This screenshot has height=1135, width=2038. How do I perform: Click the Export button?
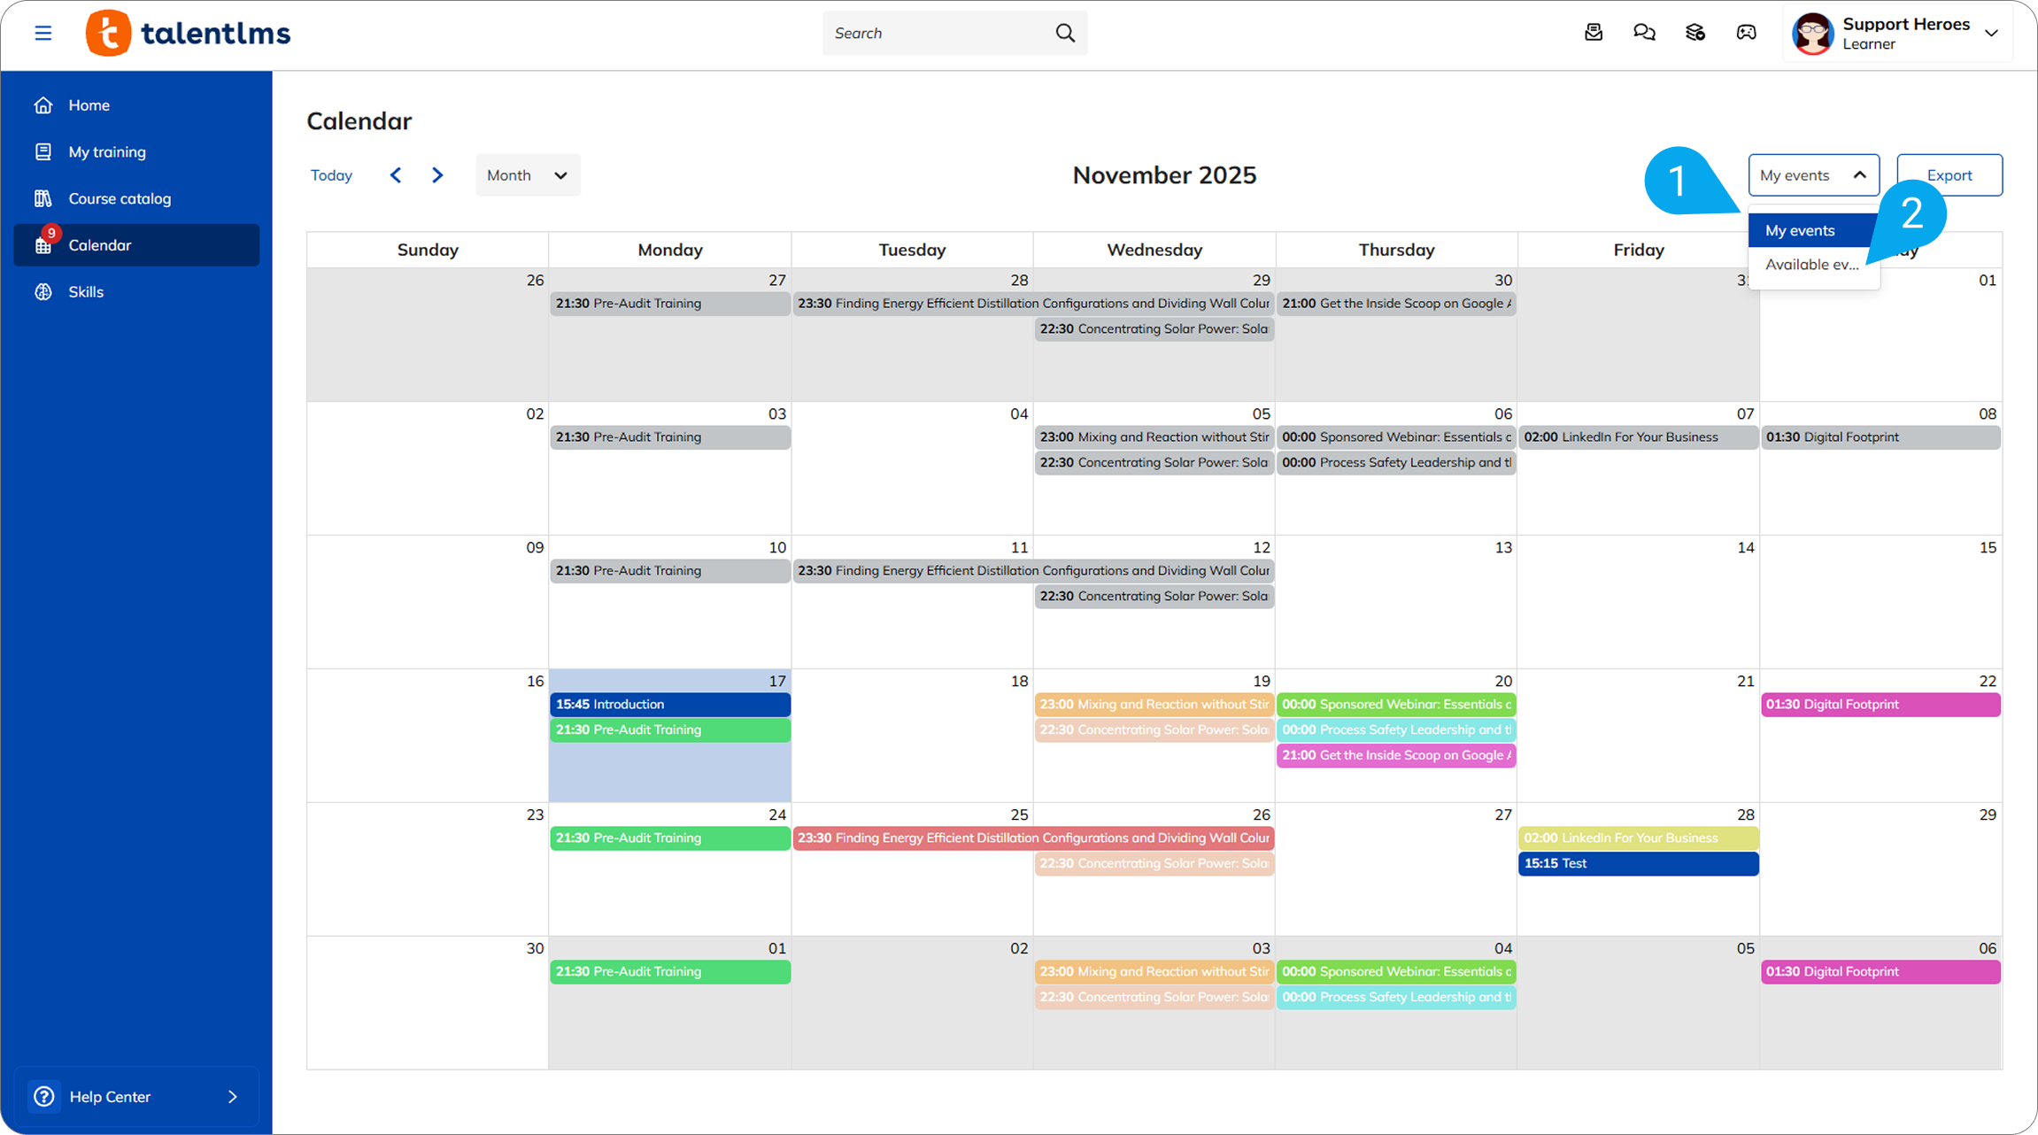(x=1949, y=175)
